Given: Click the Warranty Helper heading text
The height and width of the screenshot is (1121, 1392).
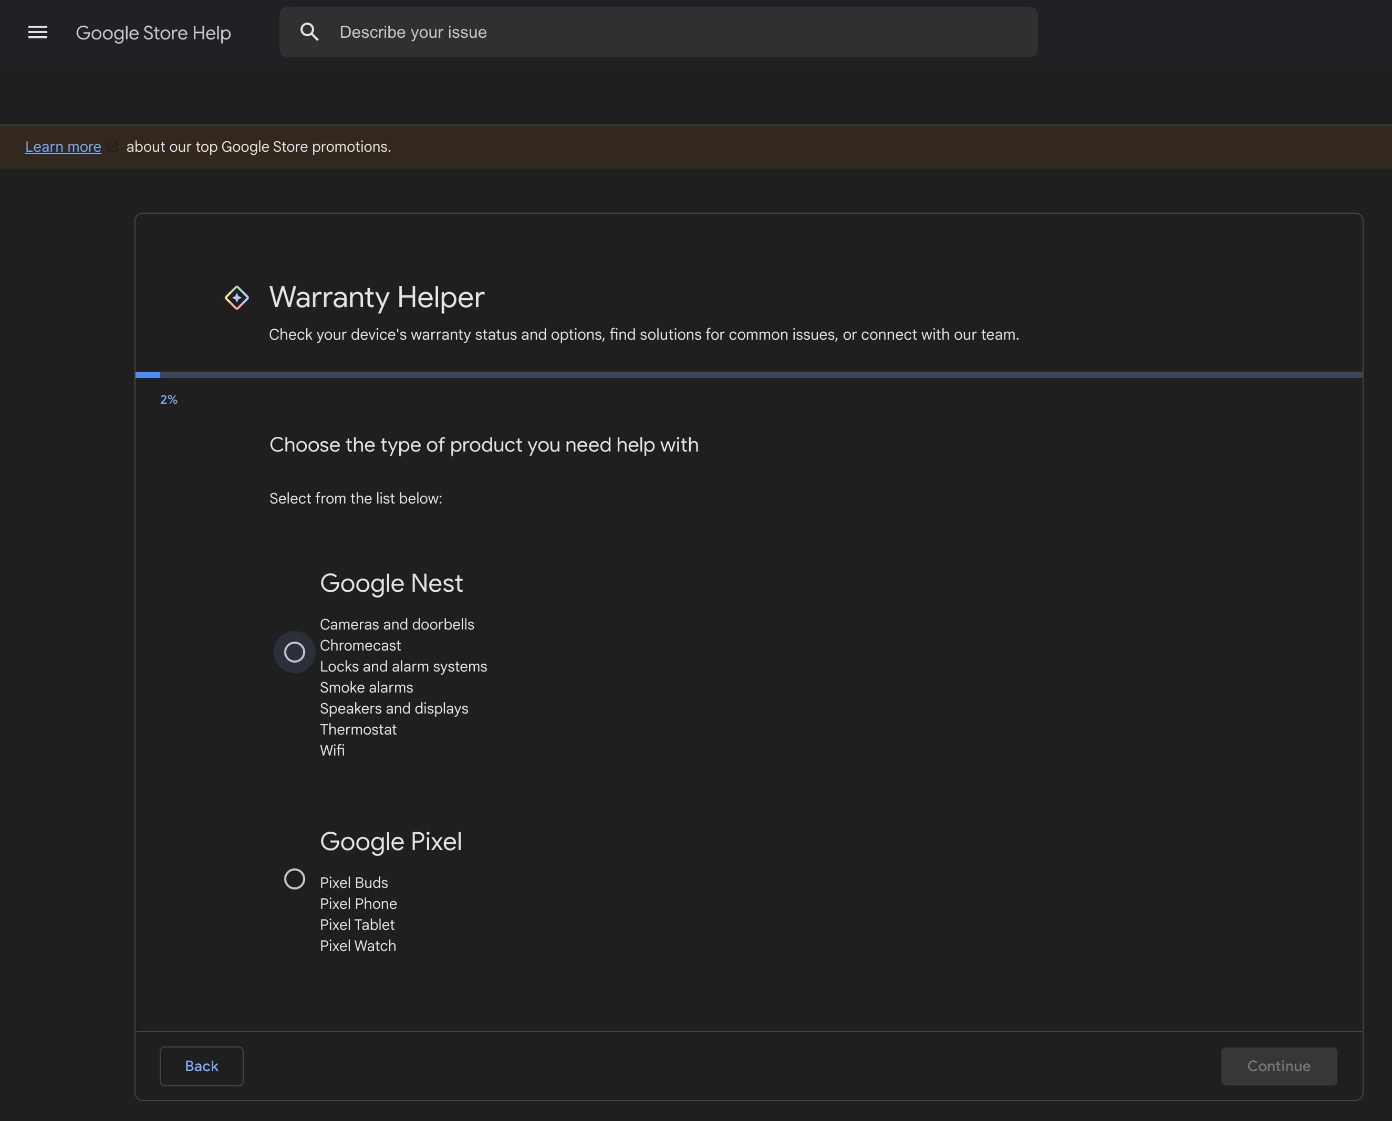Looking at the screenshot, I should [x=376, y=298].
